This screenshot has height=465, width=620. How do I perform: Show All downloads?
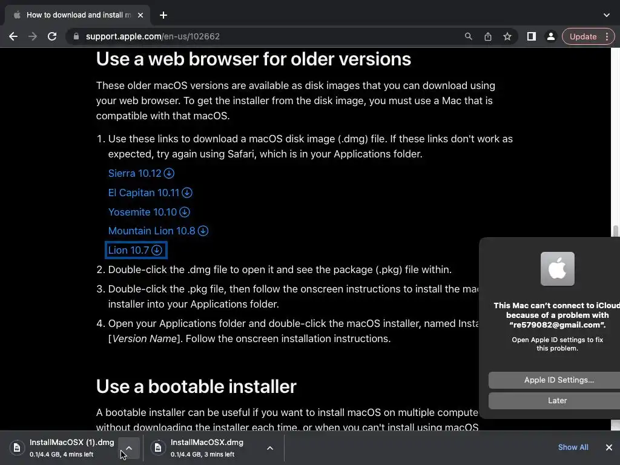point(573,447)
